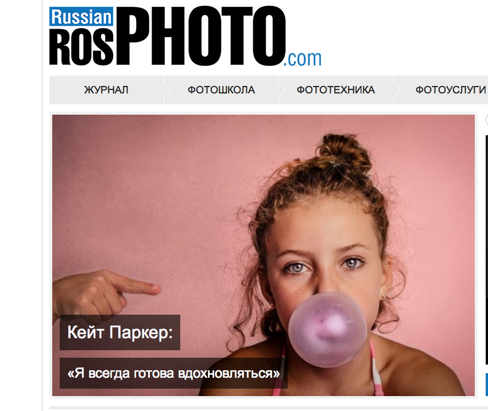Select the ФОТОУСЛУГИ menu item
Screen dimensions: 488x411
450,90
